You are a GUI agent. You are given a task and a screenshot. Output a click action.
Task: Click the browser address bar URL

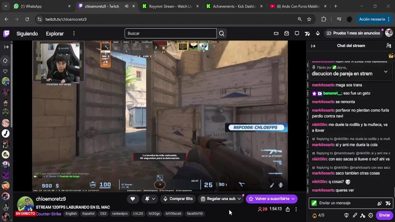tap(66, 19)
